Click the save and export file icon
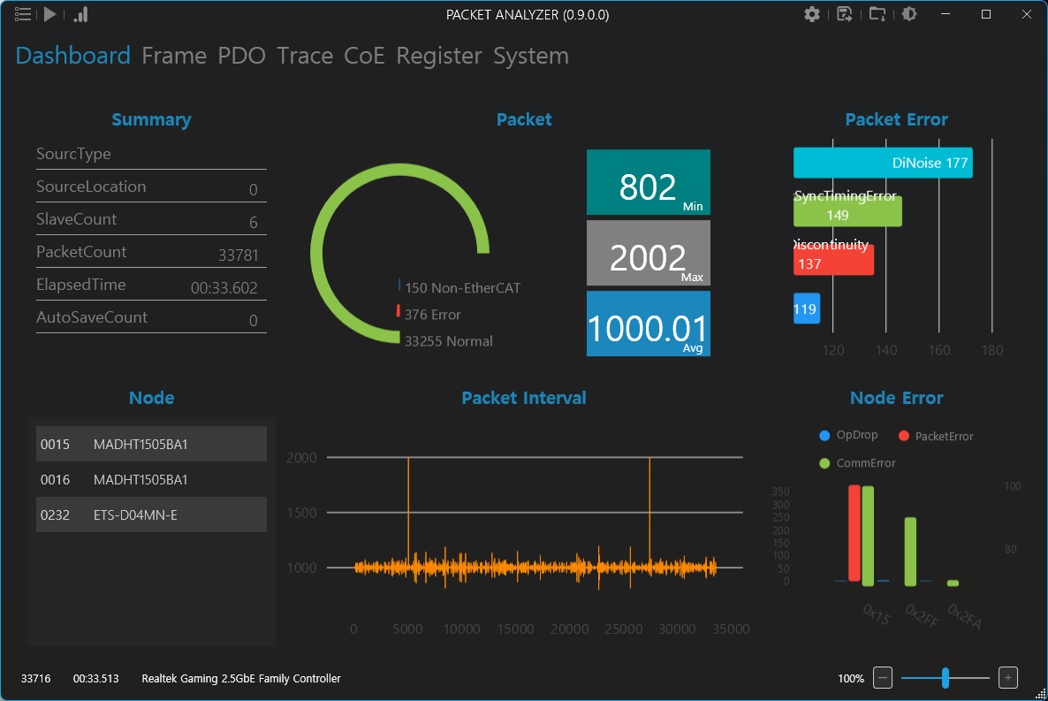Image resolution: width=1048 pixels, height=701 pixels. pyautogui.click(x=845, y=14)
